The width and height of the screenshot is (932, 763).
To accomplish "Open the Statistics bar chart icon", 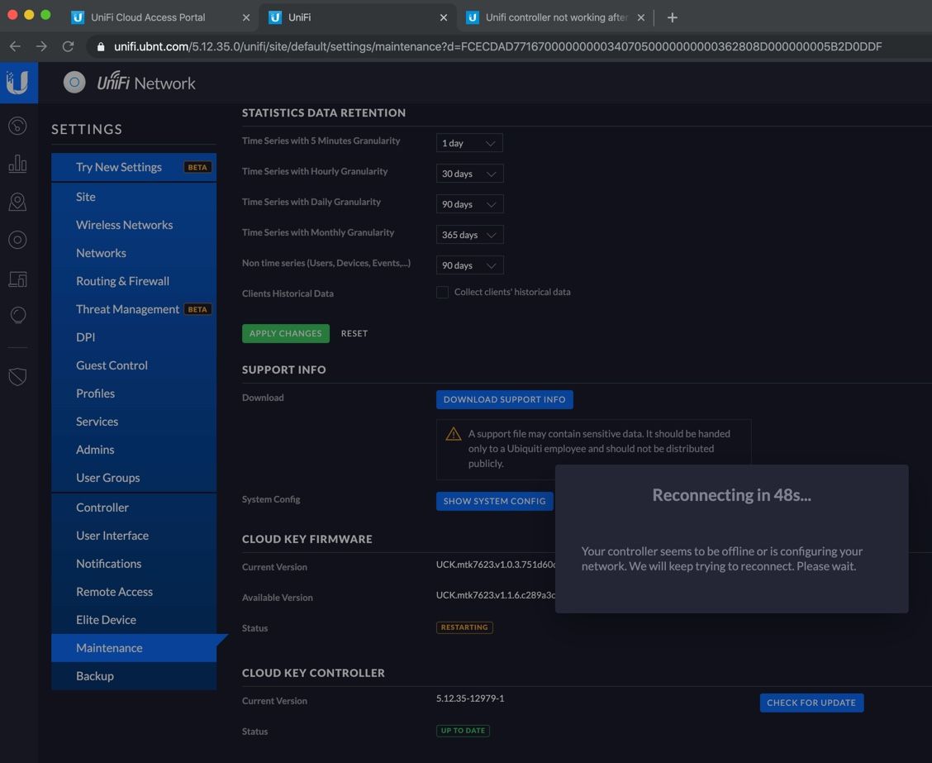I will pyautogui.click(x=17, y=165).
